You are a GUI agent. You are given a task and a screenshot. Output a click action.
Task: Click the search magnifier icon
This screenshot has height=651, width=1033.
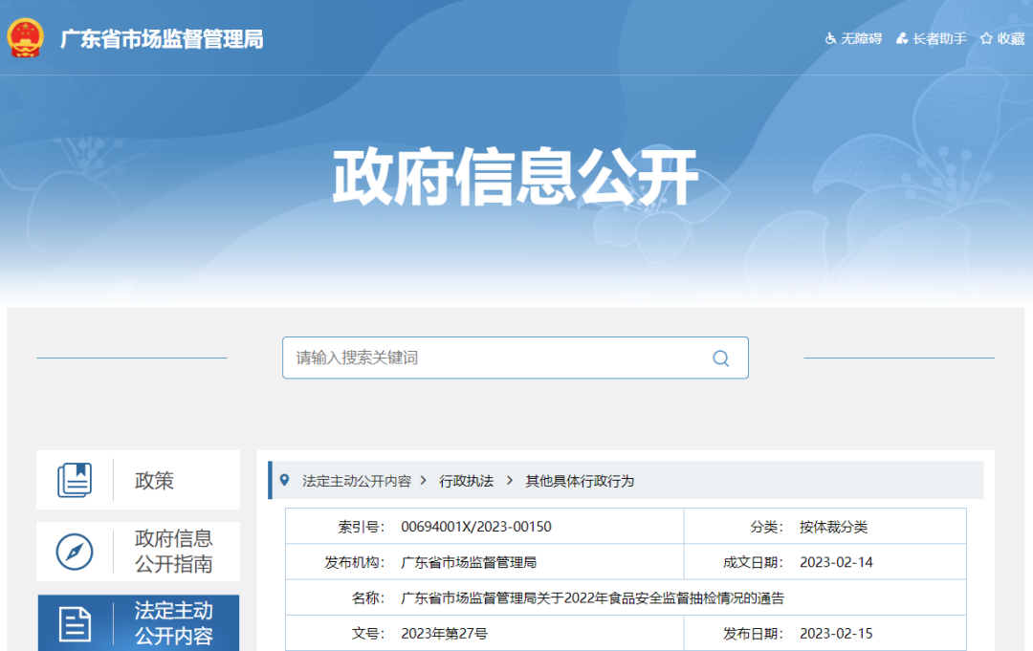[x=720, y=358]
